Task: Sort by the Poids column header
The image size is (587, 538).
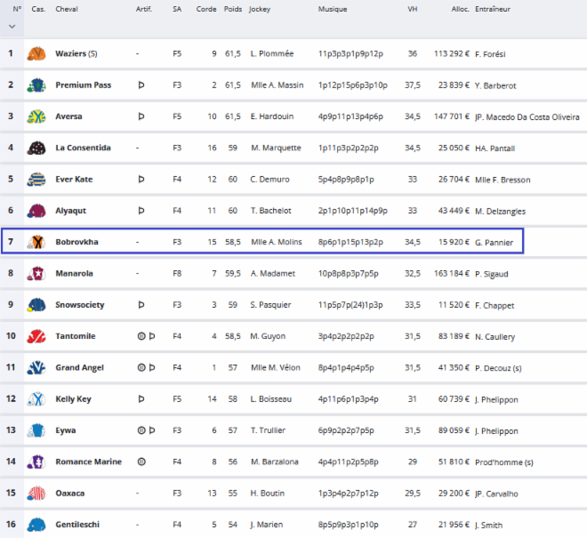Action: (230, 9)
